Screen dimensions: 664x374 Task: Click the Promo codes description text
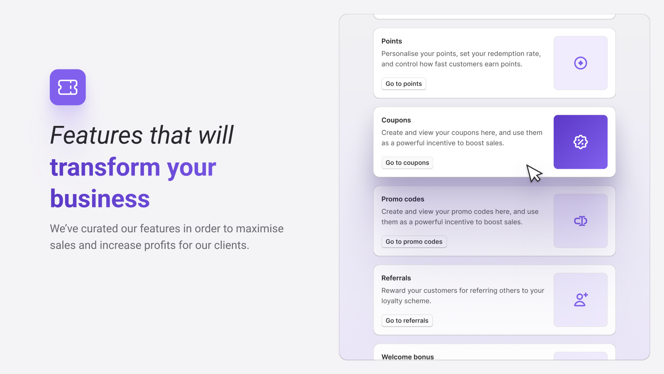pyautogui.click(x=460, y=217)
